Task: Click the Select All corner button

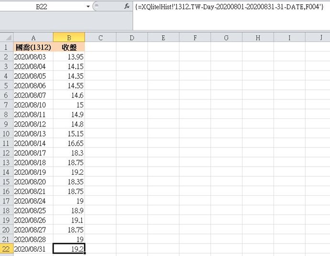Action: (x=7, y=37)
